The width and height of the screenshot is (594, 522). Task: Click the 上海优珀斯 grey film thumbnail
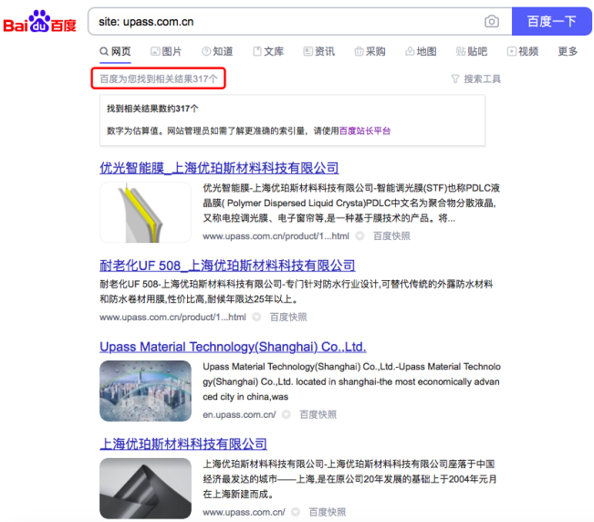point(145,488)
